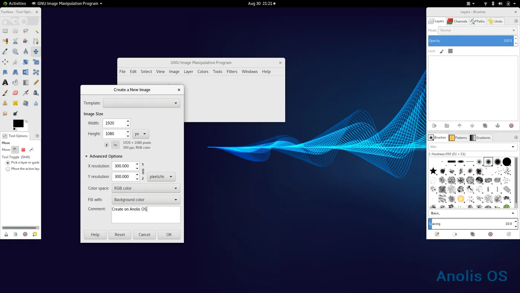This screenshot has height=293, width=520.
Task: Click the OK button
Action: (169, 235)
